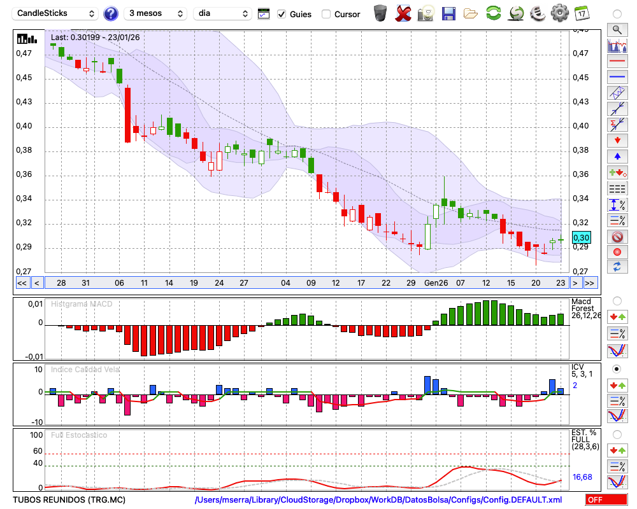Open the calendar icon showing 17
Image resolution: width=637 pixels, height=509 pixels.
tap(582, 13)
